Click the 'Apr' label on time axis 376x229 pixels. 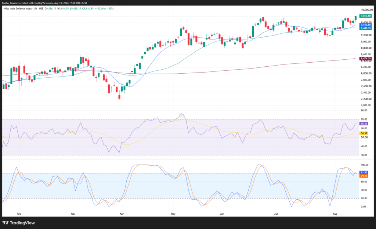tap(122, 214)
